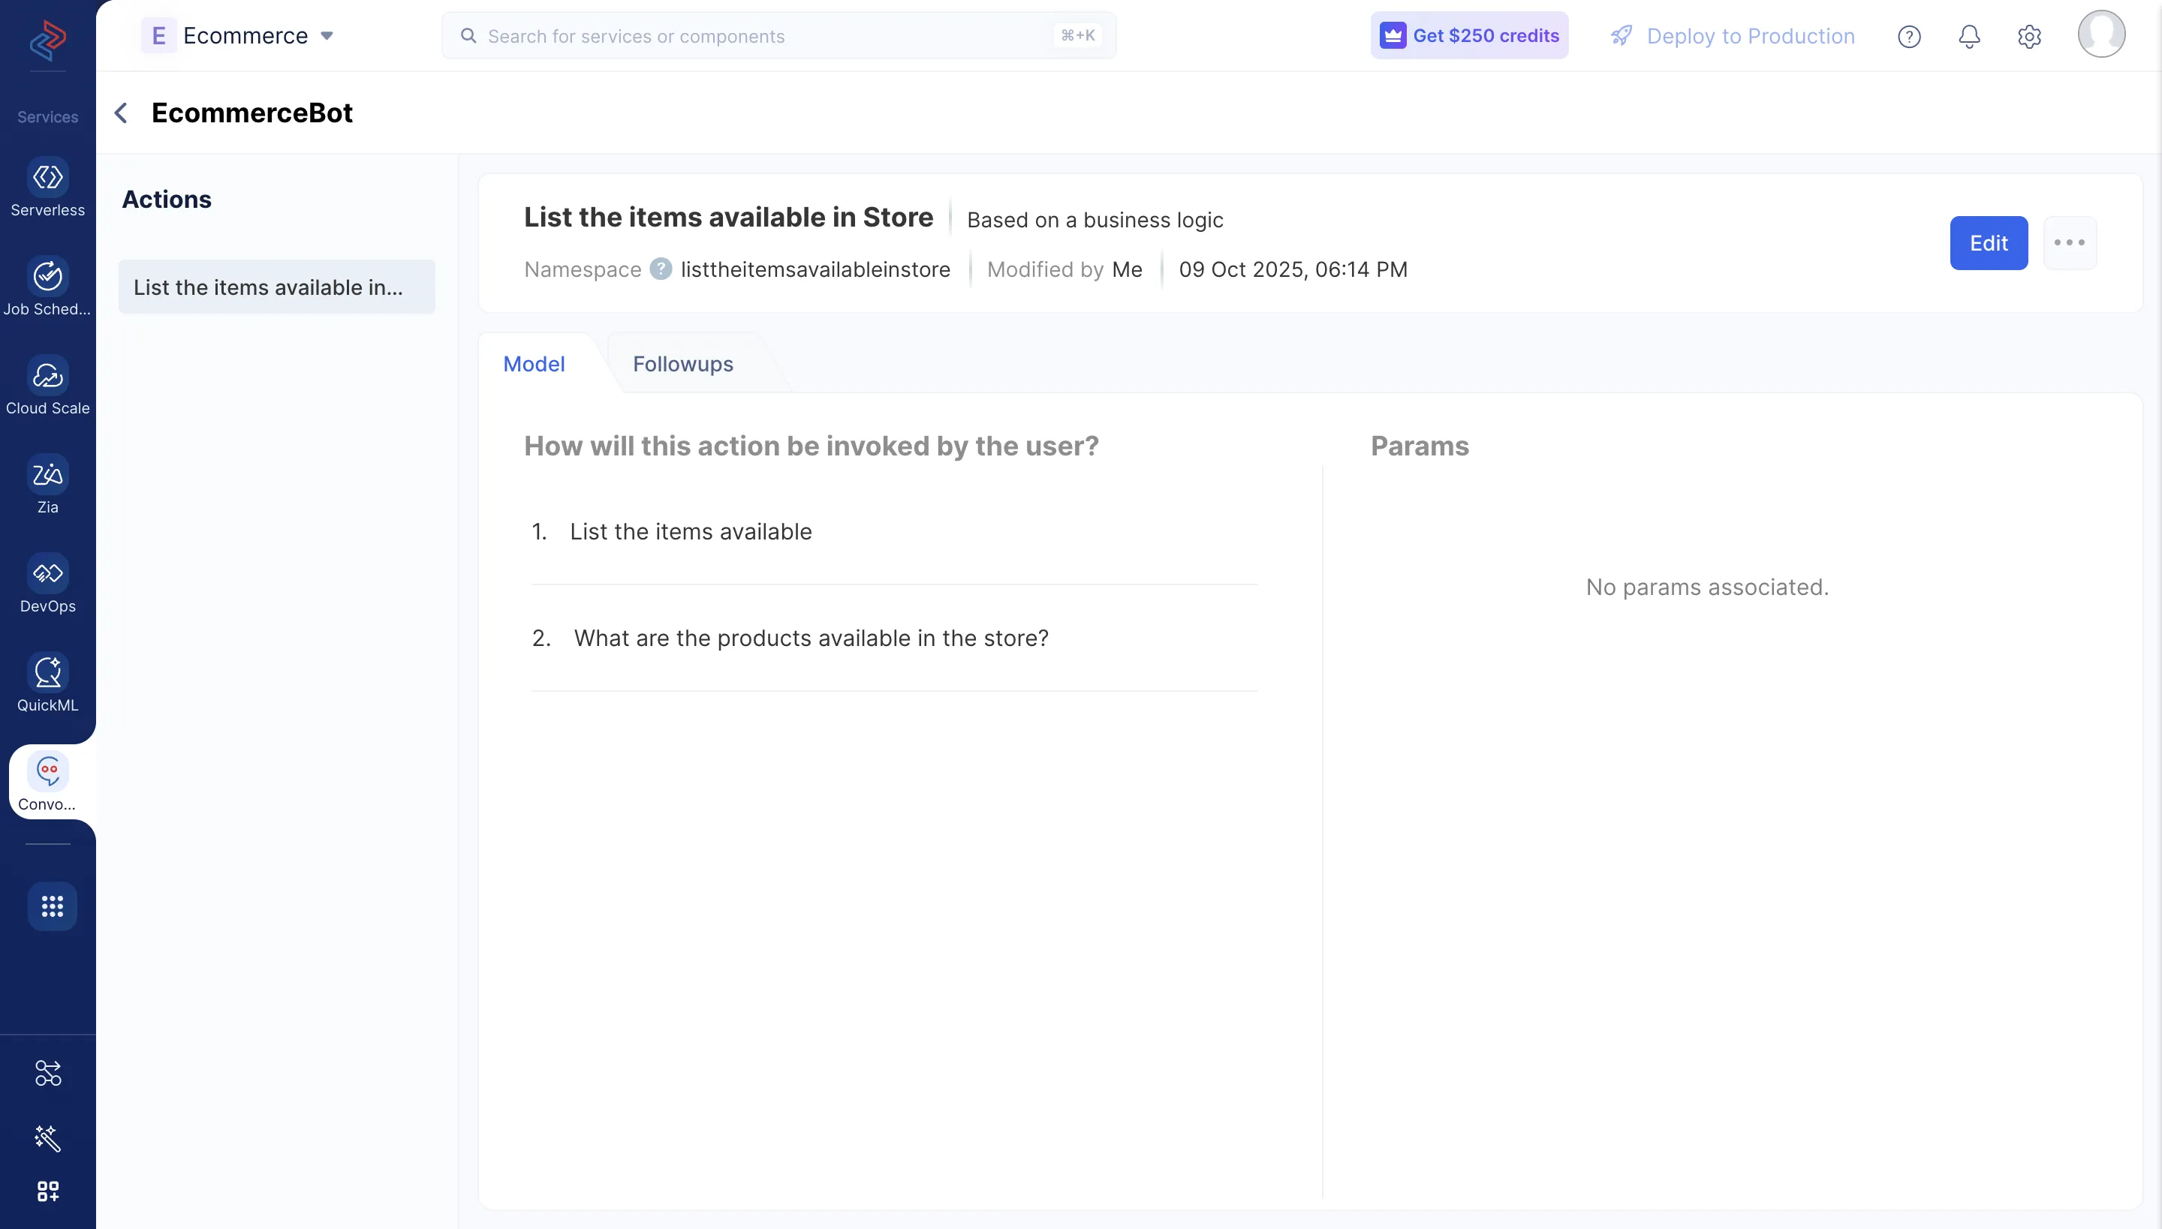
Task: Open settings gear icon
Action: pyautogui.click(x=2028, y=36)
